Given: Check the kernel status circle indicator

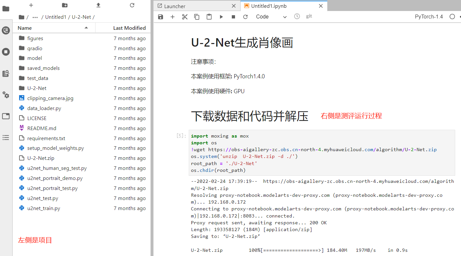Looking at the screenshot, I should [x=452, y=17].
